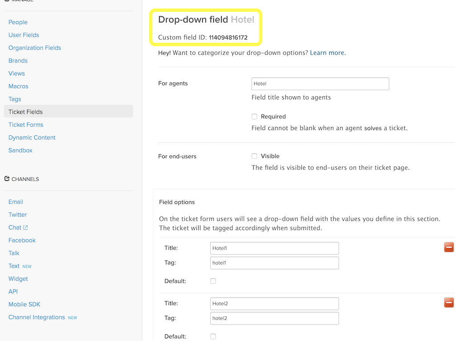Open the Ticket Fields menu item
Image resolution: width=455 pixels, height=341 pixels.
click(x=26, y=112)
